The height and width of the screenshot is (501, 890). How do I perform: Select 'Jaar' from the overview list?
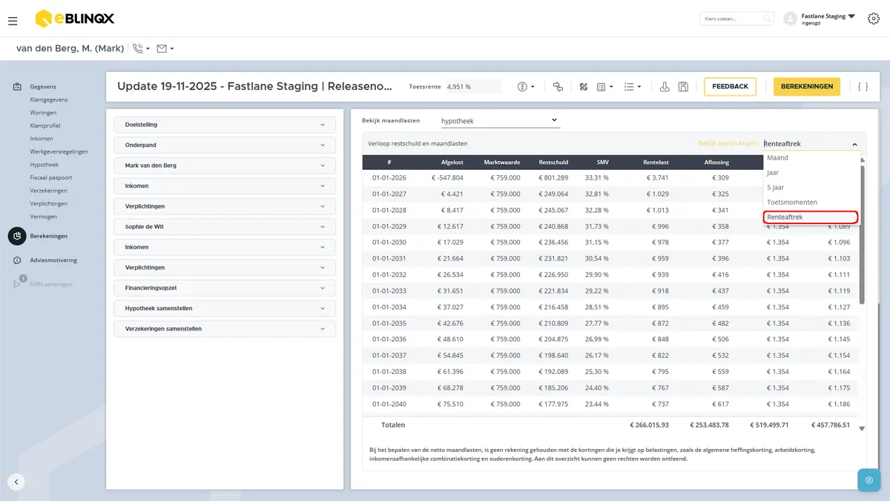(x=812, y=173)
